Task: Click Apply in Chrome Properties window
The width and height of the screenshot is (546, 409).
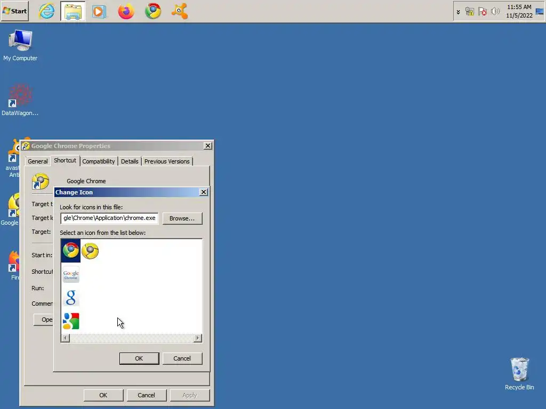Action: 190,396
